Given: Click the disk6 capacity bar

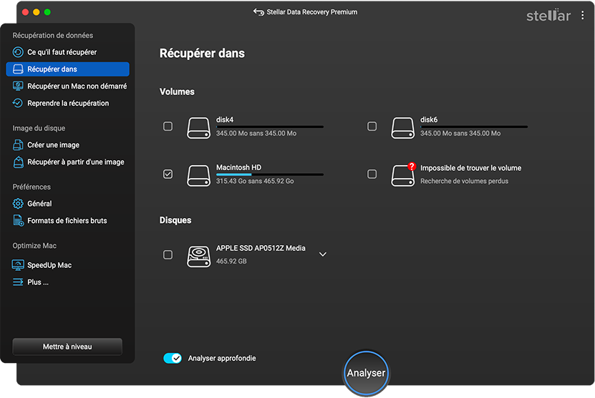Looking at the screenshot, I should (474, 127).
